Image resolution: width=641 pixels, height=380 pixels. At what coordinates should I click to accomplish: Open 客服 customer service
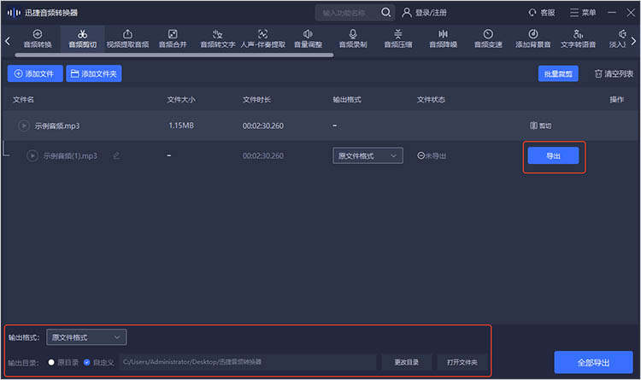[542, 13]
